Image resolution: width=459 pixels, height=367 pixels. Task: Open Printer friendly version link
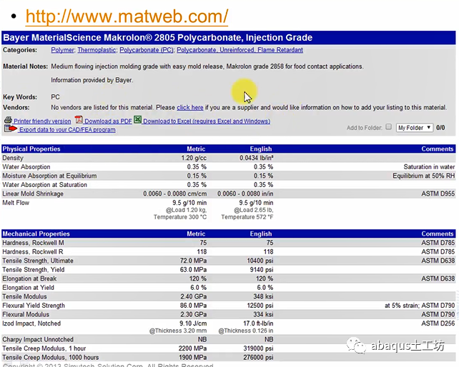tap(42, 121)
